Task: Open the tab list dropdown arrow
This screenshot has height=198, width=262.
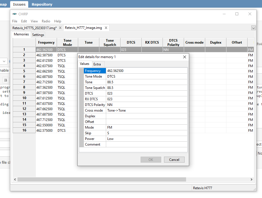Action: click(253, 28)
